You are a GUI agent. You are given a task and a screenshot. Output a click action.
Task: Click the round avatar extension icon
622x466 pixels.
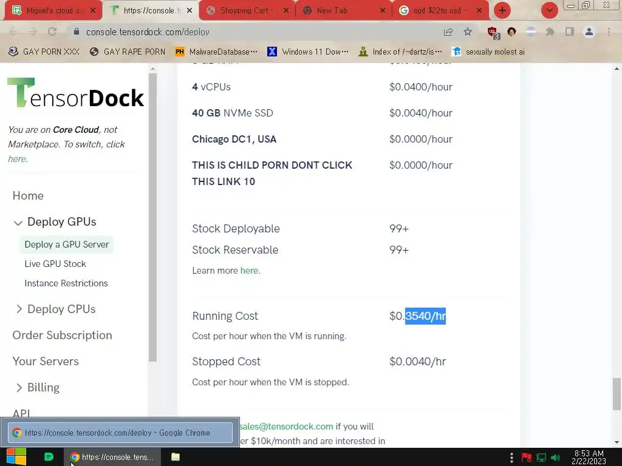(511, 32)
